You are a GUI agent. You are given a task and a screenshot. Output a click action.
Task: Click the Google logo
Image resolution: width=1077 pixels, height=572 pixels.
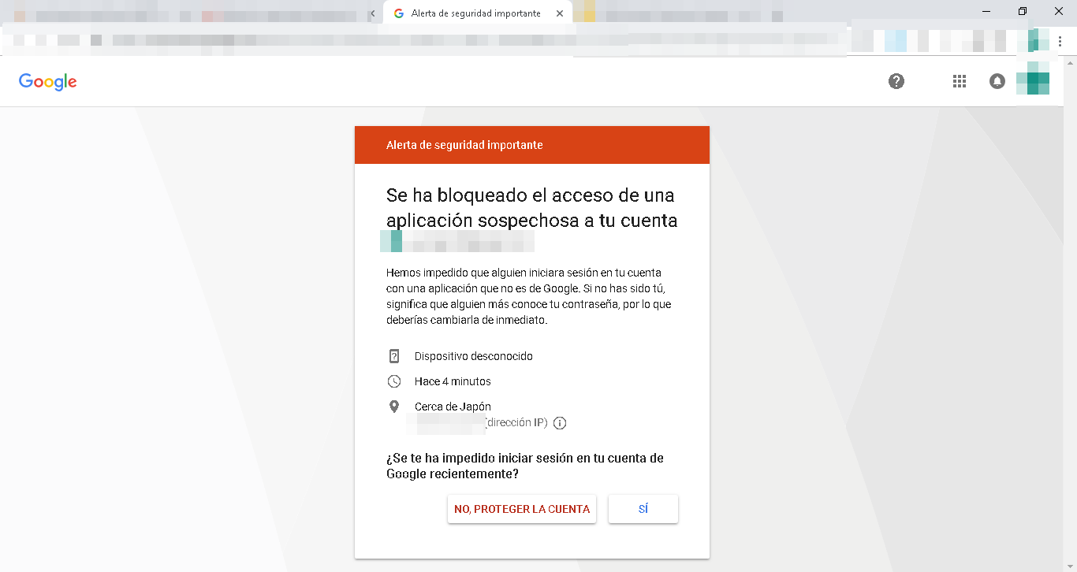(x=48, y=82)
